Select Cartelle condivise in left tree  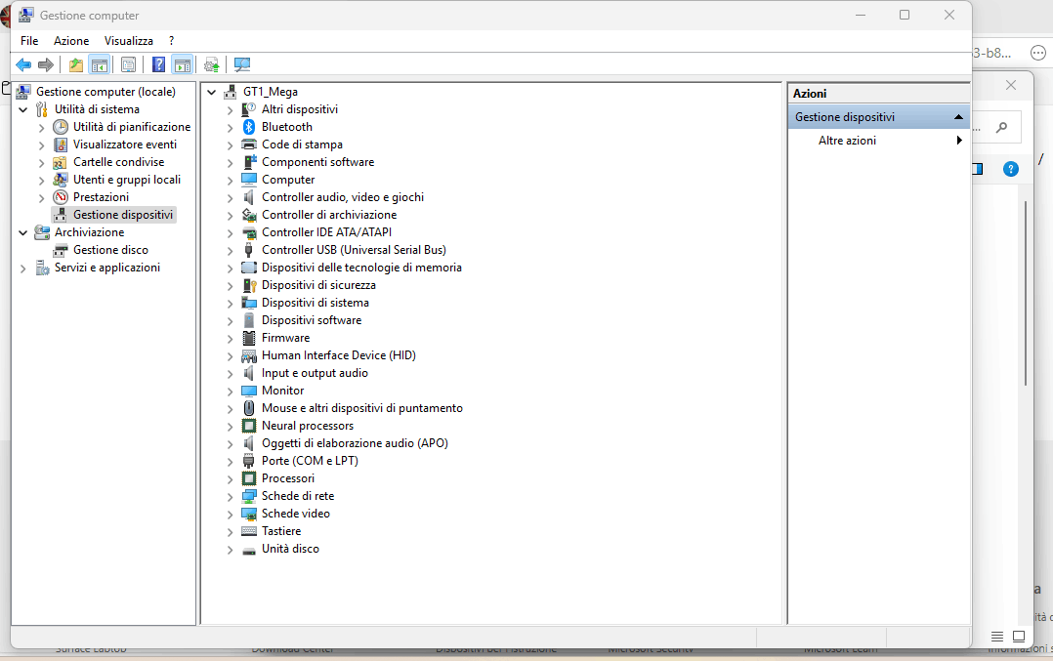click(118, 162)
